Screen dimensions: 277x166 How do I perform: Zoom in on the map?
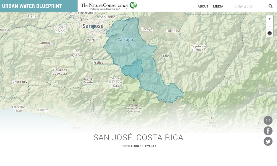coord(270,19)
